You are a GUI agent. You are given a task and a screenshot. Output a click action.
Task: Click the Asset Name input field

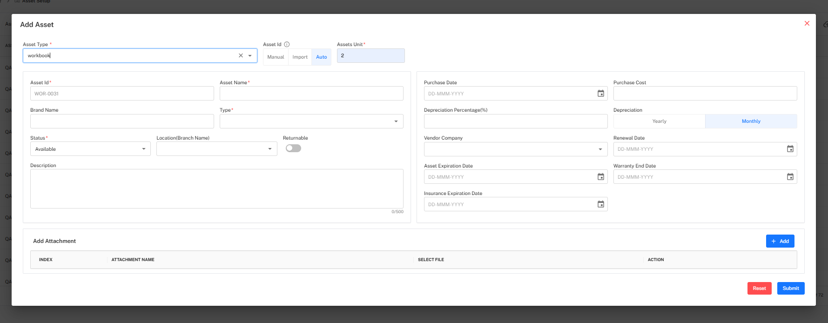[311, 94]
